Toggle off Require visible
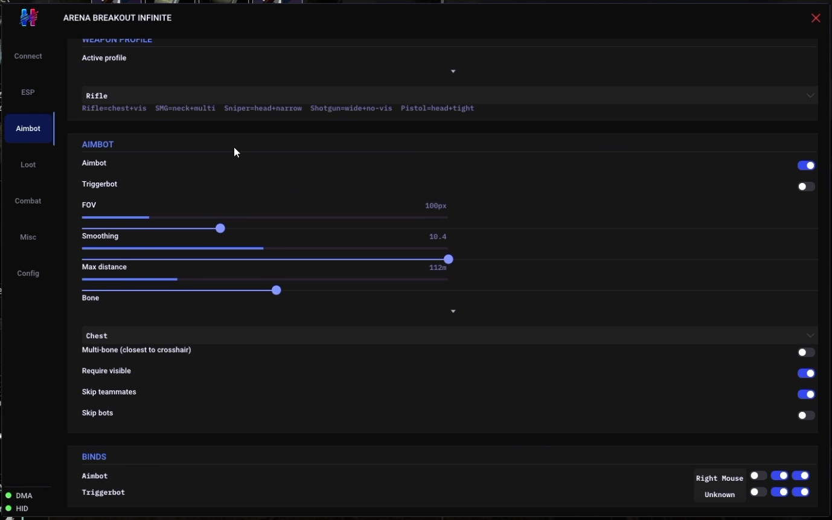The height and width of the screenshot is (520, 832). (x=806, y=373)
